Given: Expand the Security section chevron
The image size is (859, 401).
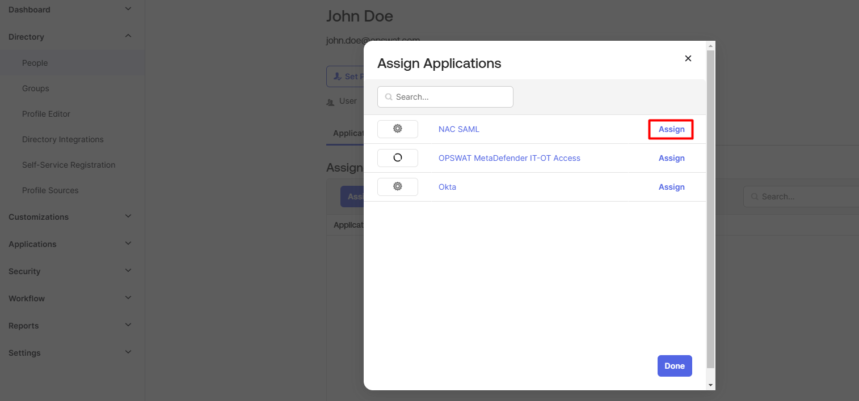Looking at the screenshot, I should click(128, 271).
